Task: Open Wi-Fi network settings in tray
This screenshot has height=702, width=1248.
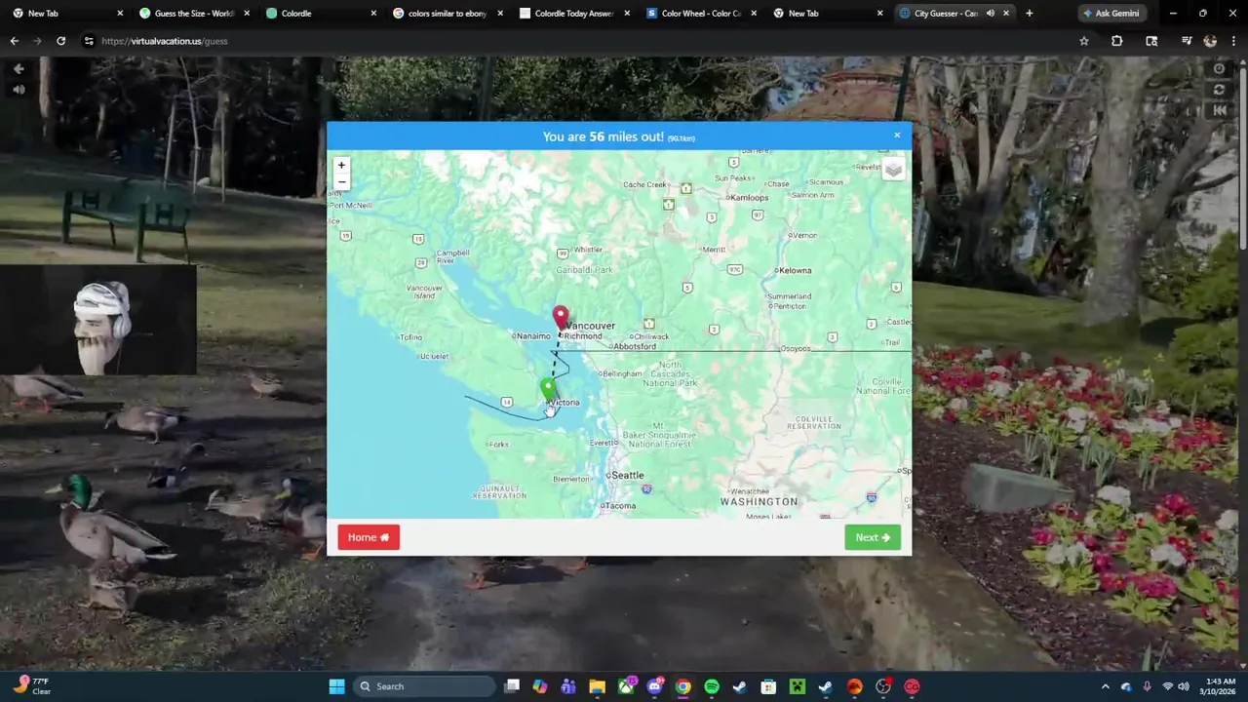Action: click(1166, 686)
